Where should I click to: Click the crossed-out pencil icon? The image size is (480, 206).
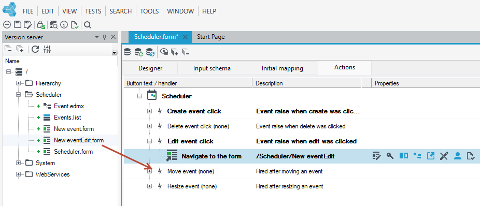[444, 156]
